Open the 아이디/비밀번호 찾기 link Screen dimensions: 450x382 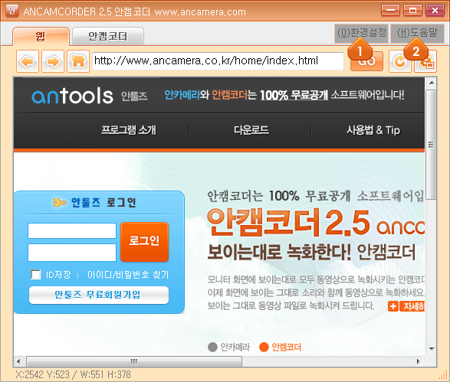point(128,275)
